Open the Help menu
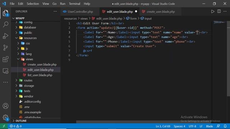Image resolution: width=230 pixels, height=129 pixels. 87,4
